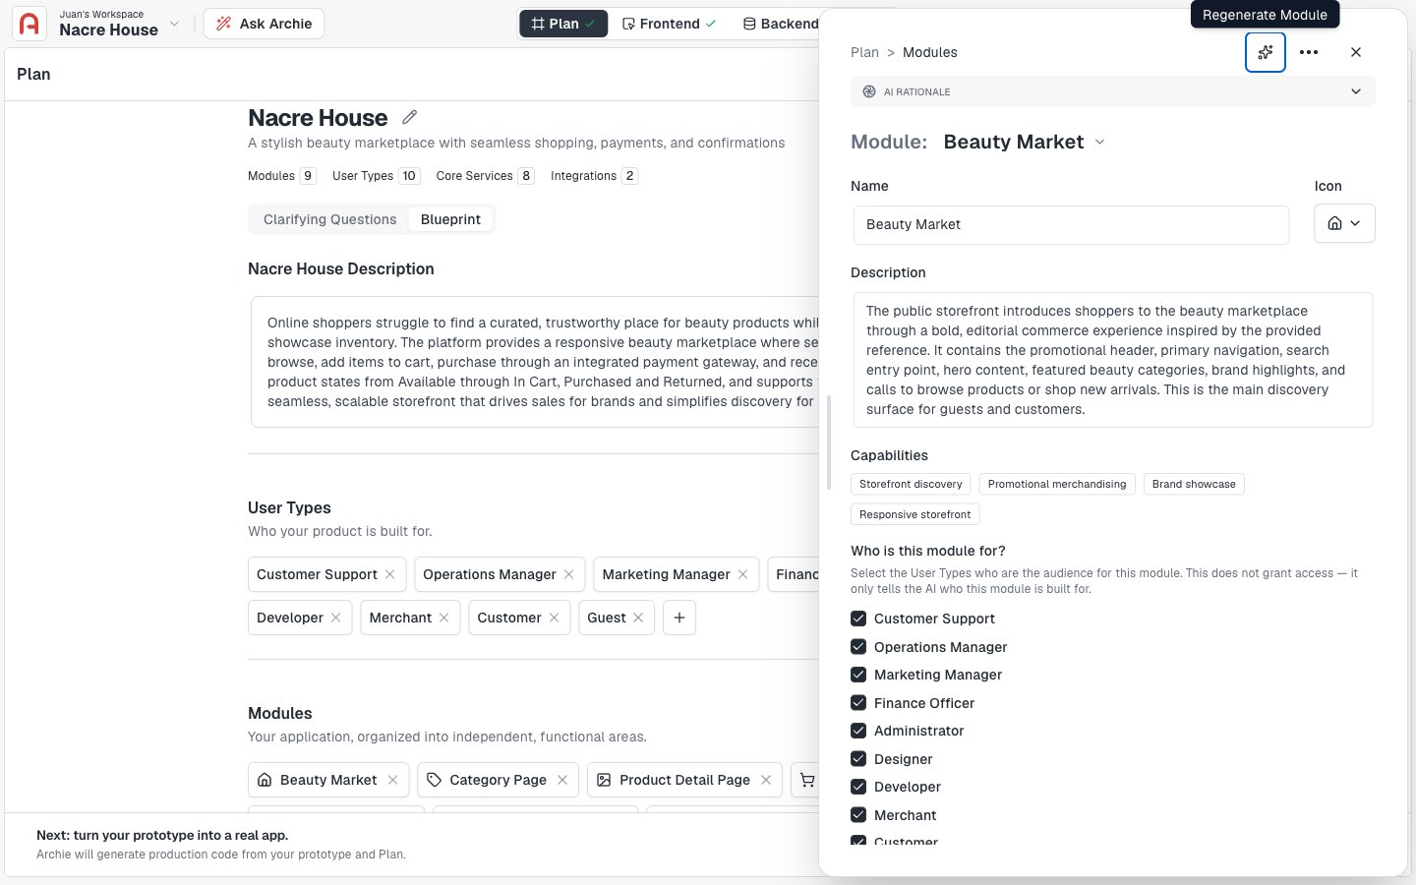This screenshot has height=885, width=1416.
Task: Remove the Merchant user type
Action: click(444, 618)
